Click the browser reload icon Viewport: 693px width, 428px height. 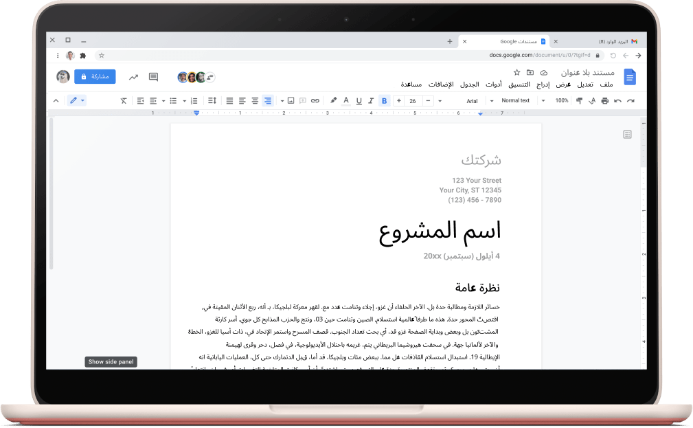(613, 56)
